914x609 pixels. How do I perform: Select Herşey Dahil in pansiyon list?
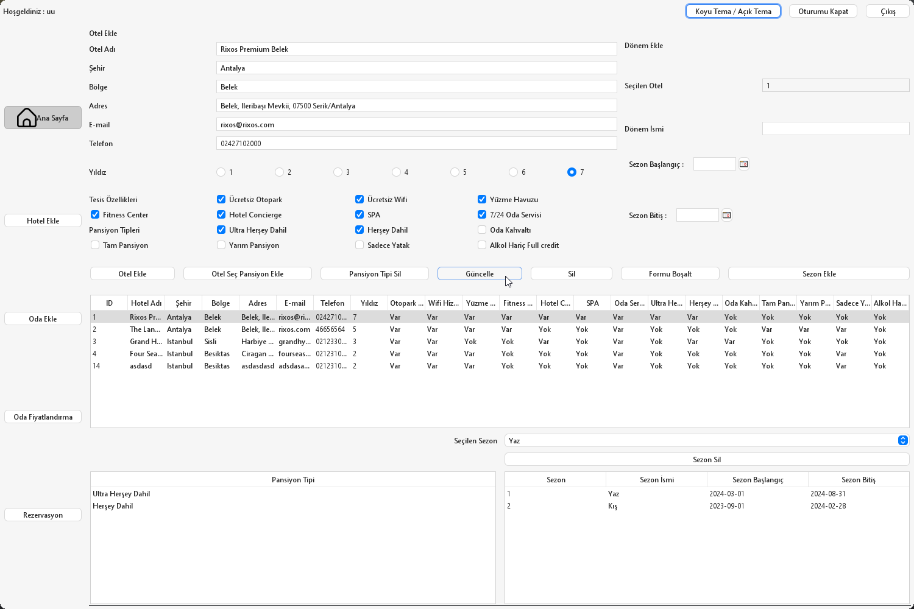[293, 505]
